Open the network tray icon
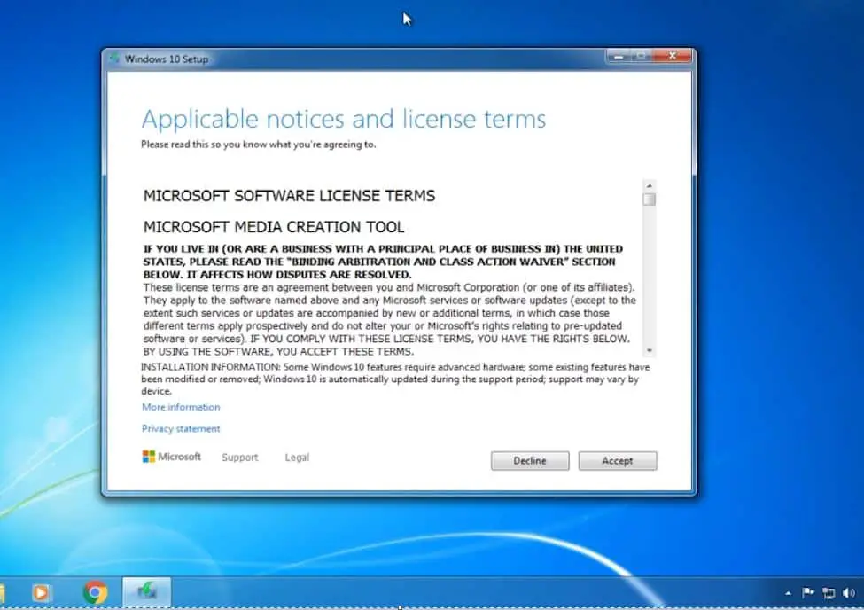This screenshot has width=864, height=610. [829, 593]
